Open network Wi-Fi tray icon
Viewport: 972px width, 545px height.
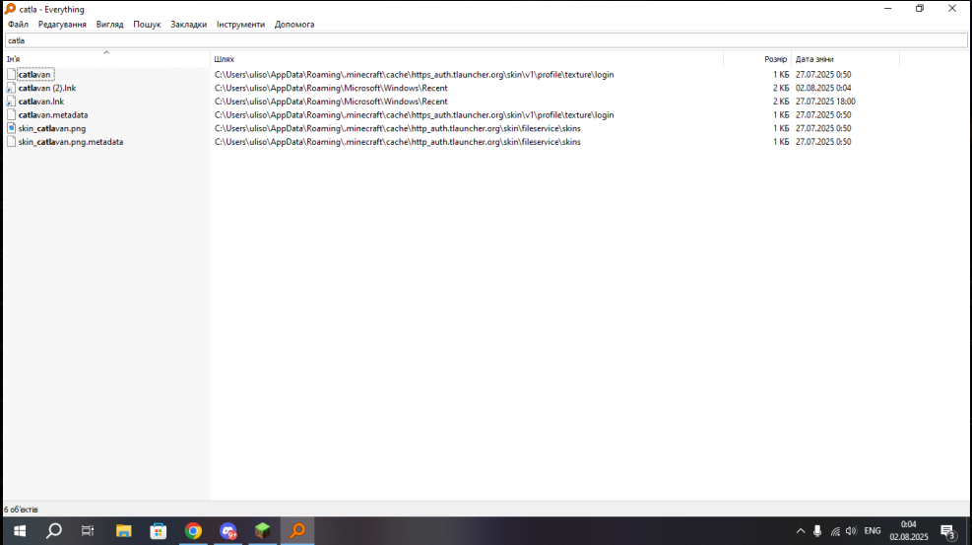(x=835, y=531)
